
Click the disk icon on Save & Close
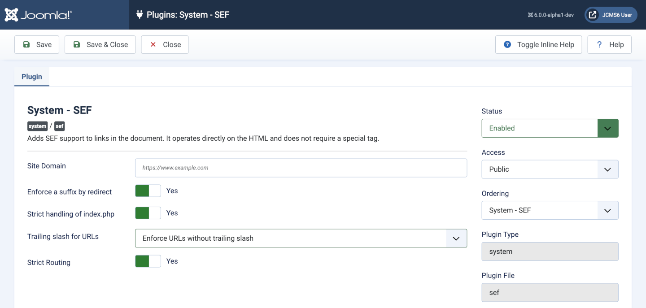(77, 44)
